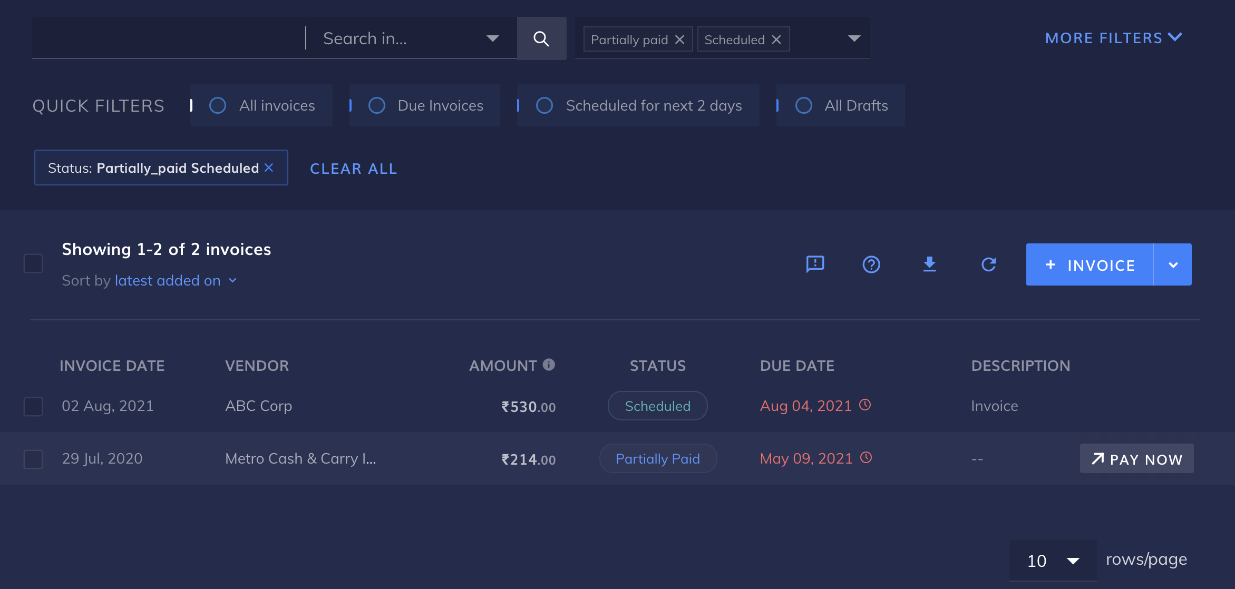Expand the Invoice button dropdown arrow
The image size is (1235, 589).
(1173, 264)
